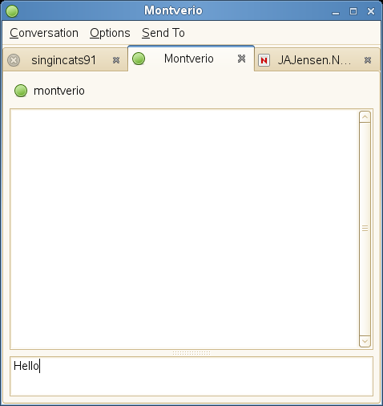Click the scrollbar up arrow in chat history

tap(365, 117)
